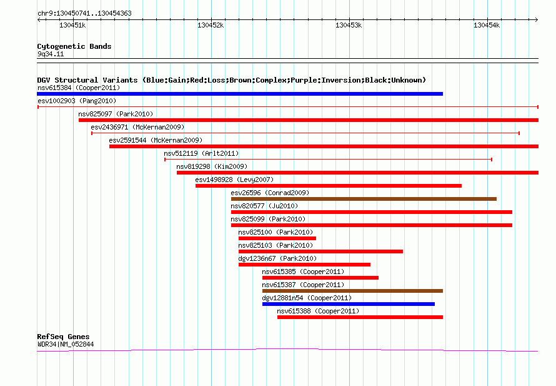556x386 pixels.
Task: Click the nsv825099 (Park2010) label
Action: pos(268,219)
